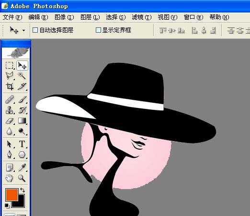Open the 编辑(E) menu

tap(38, 17)
